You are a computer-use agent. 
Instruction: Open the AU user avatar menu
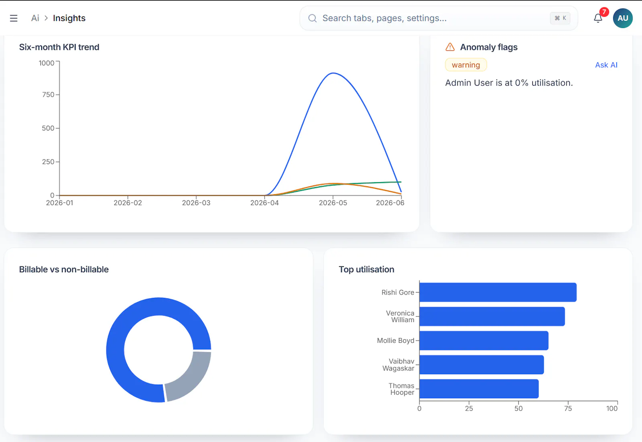tap(623, 18)
